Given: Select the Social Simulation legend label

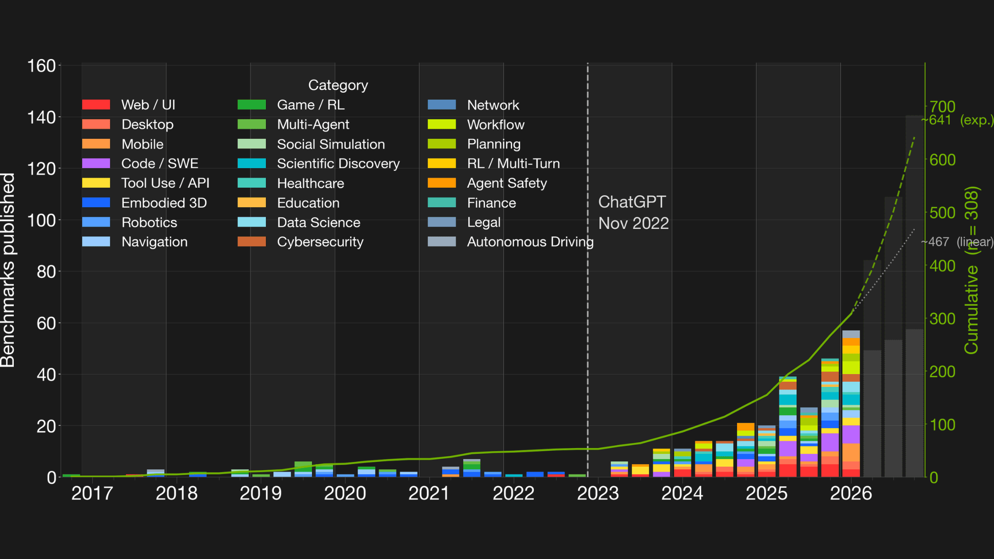Looking at the screenshot, I should coord(331,144).
